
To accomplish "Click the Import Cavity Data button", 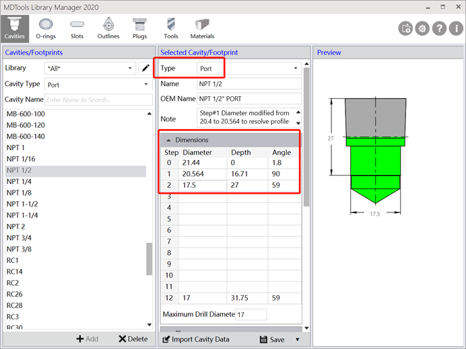I will (196, 340).
